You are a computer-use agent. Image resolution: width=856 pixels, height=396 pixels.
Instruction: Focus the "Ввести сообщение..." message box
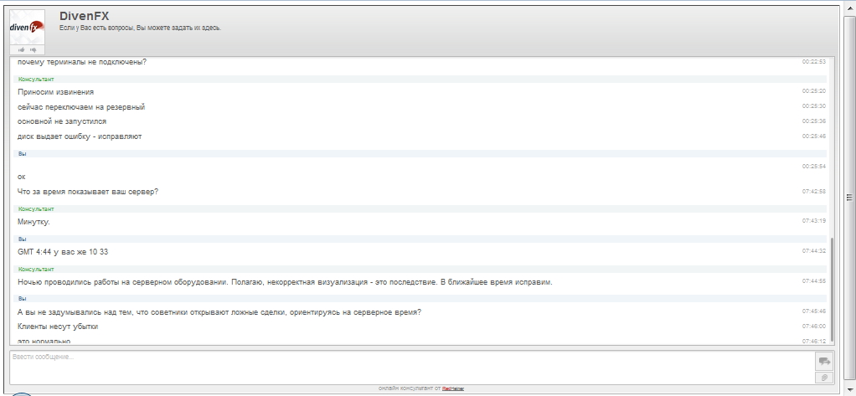click(411, 367)
